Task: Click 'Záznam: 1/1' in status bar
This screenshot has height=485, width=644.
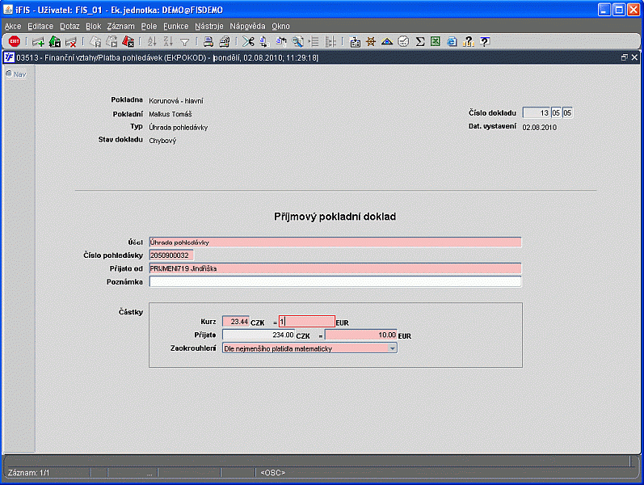Action: 29,473
